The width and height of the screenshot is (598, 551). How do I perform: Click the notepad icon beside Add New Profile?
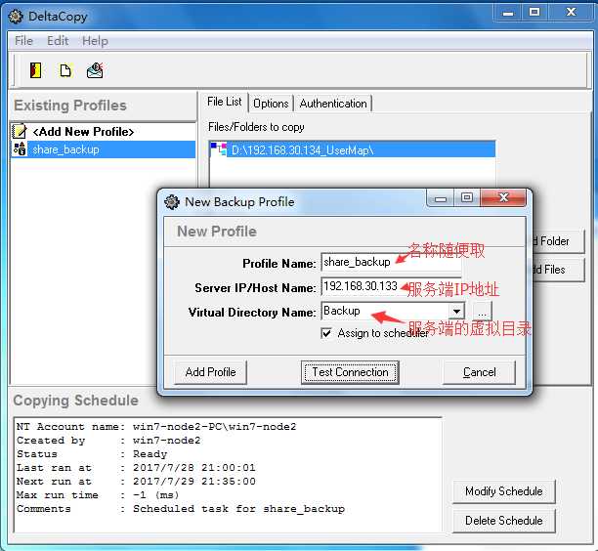pos(19,131)
